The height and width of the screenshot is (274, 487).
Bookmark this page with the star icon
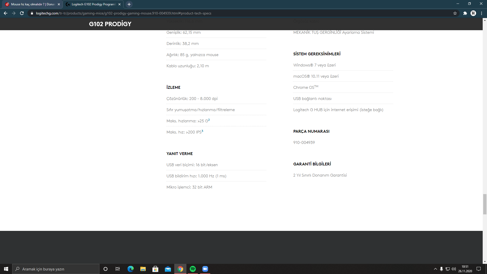[x=455, y=13]
